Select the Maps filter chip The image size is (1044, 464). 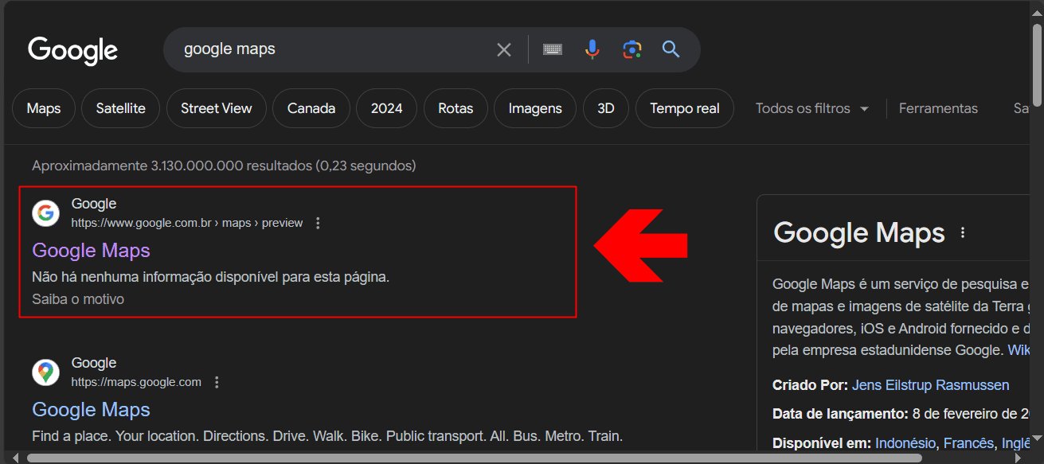[x=44, y=108]
